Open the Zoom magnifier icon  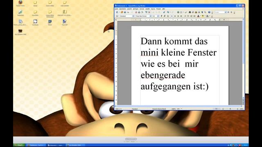pyautogui.click(x=205, y=12)
